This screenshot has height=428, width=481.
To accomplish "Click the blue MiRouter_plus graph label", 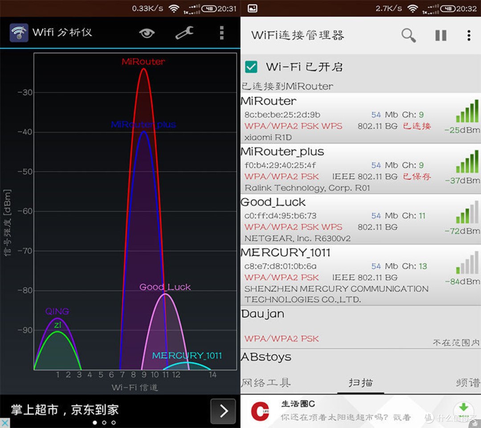I will (143, 124).
